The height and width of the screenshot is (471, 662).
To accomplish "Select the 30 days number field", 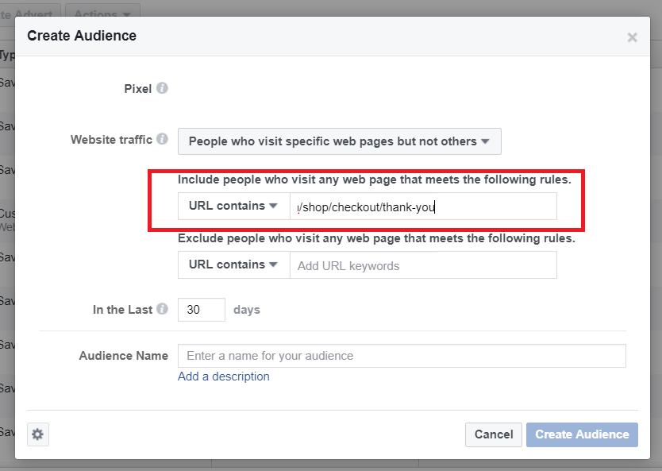I will pos(201,309).
